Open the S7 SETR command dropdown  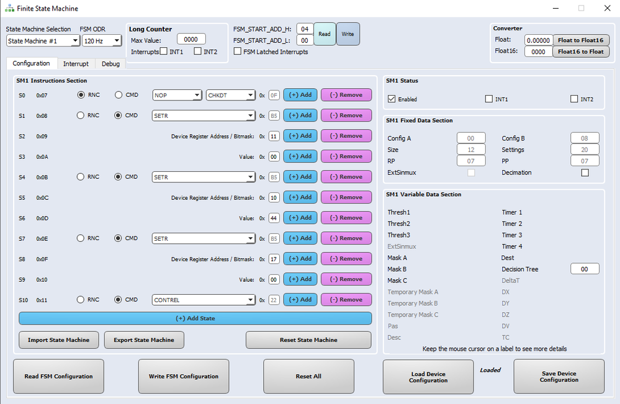click(203, 239)
